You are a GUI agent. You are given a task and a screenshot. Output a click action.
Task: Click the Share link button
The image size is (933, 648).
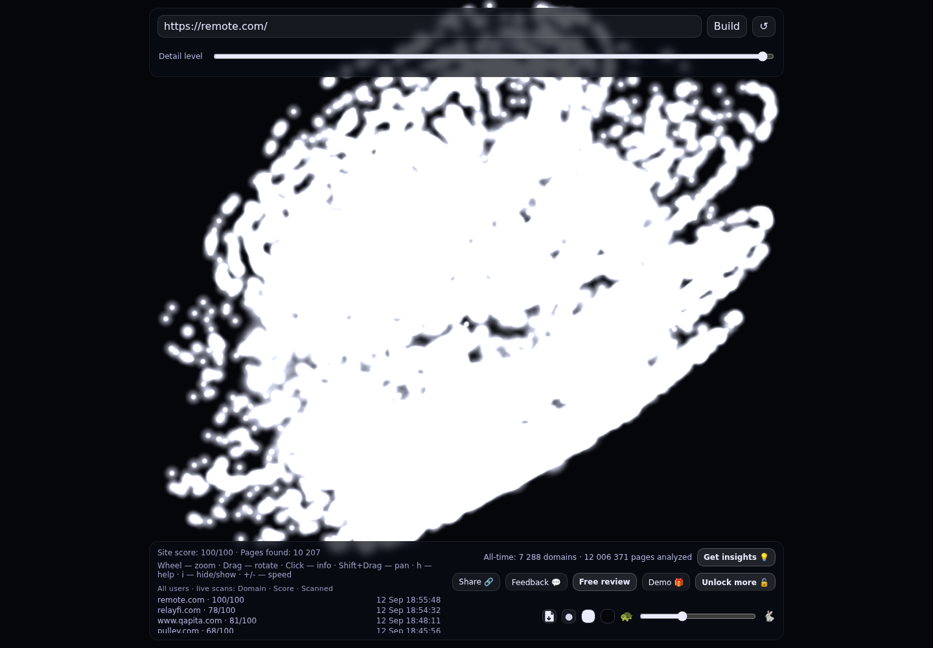(476, 582)
